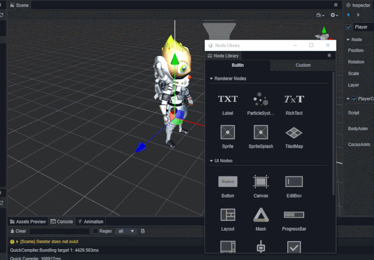Click the console filter input field
374x260 pixels.
click(x=60, y=231)
